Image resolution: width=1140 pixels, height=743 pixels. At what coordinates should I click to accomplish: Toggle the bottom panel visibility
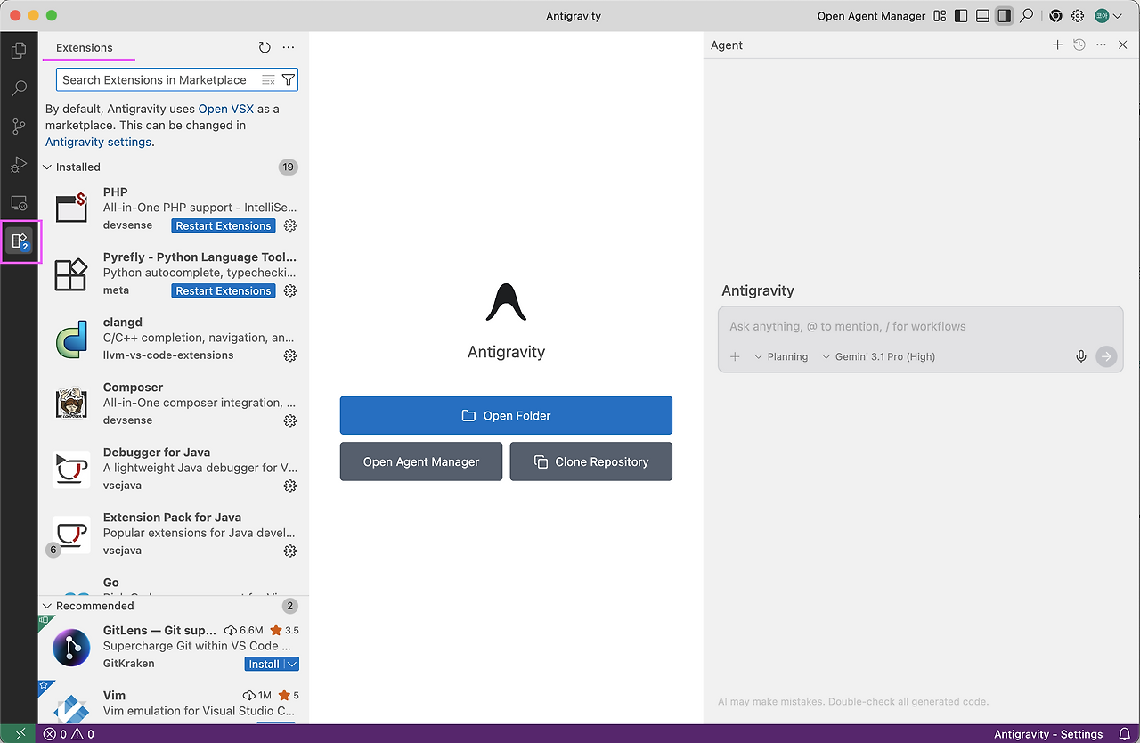pyautogui.click(x=982, y=16)
